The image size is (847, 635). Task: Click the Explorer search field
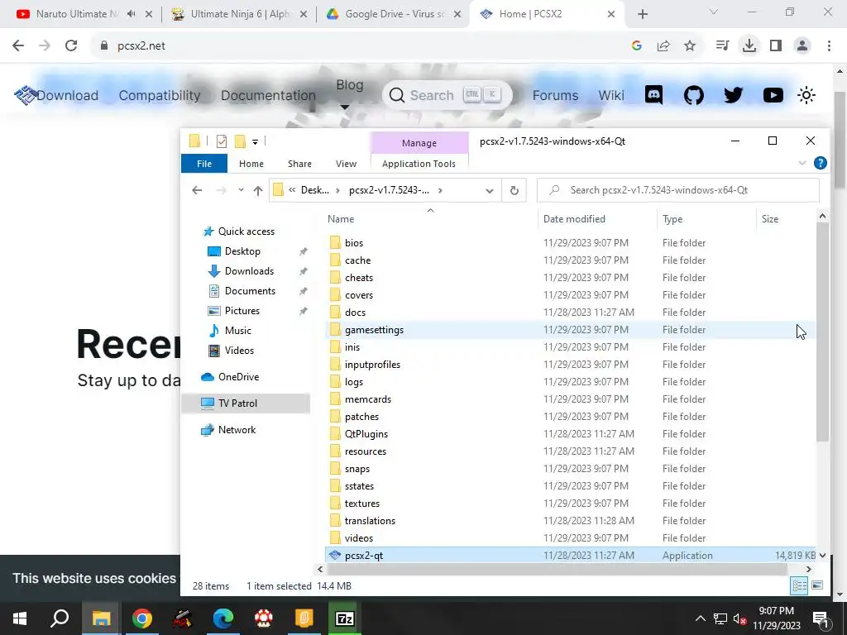point(678,190)
